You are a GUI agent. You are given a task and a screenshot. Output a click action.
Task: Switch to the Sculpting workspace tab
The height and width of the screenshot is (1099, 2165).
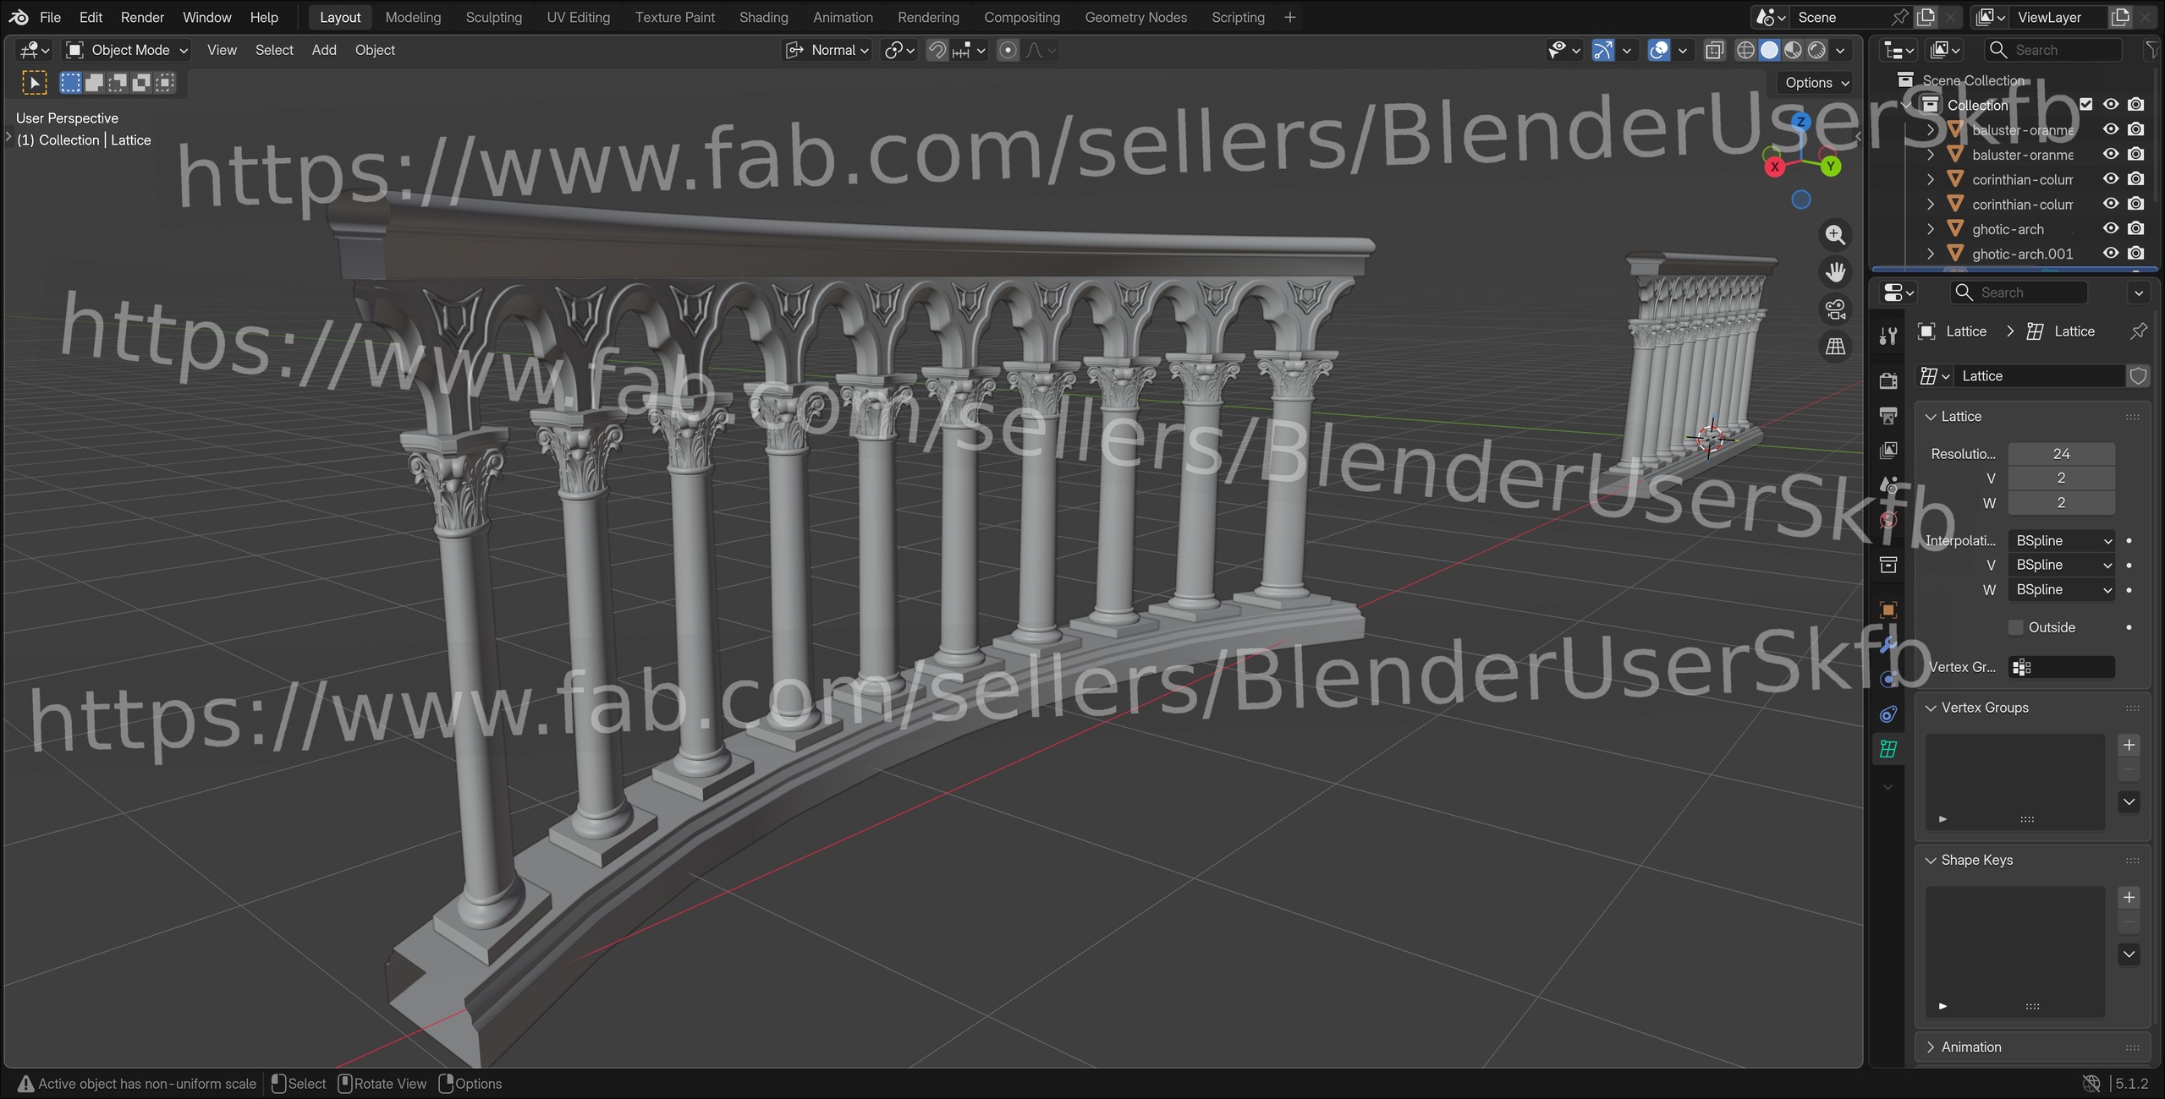coord(493,17)
